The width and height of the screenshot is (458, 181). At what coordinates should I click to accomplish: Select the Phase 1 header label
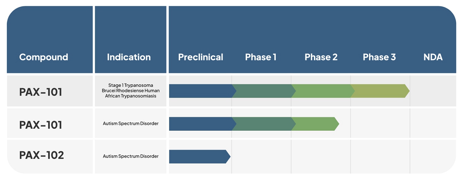(x=261, y=57)
